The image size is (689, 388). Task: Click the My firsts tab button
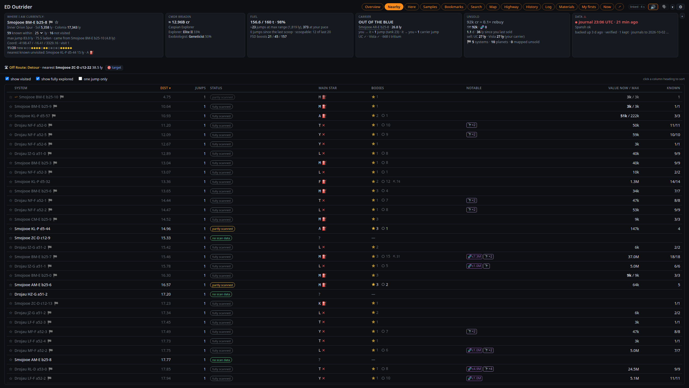click(x=589, y=7)
